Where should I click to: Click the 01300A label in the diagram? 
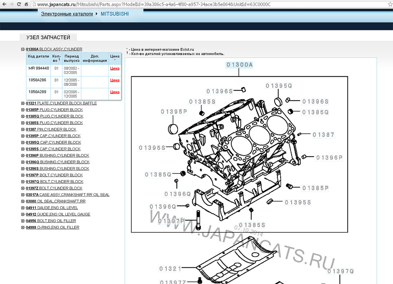point(239,65)
